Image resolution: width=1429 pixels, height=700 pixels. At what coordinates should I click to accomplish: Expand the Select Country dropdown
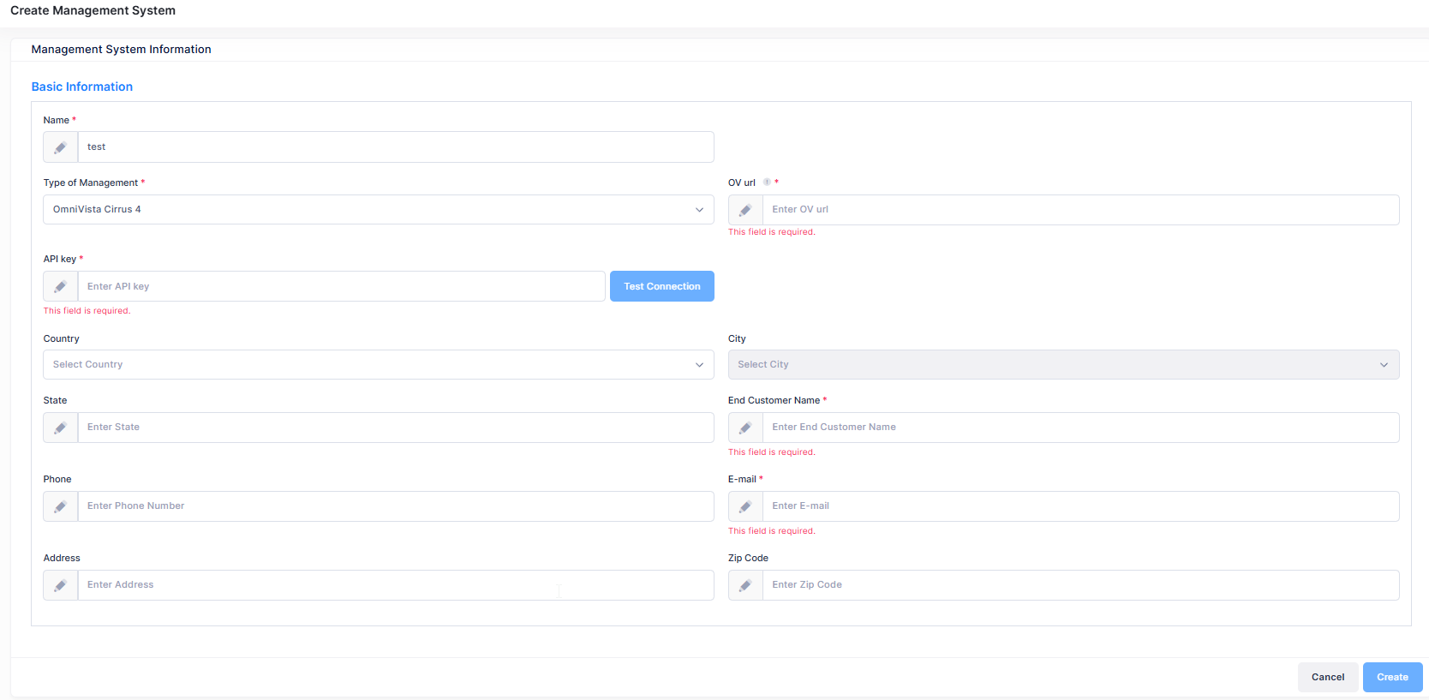tap(378, 365)
